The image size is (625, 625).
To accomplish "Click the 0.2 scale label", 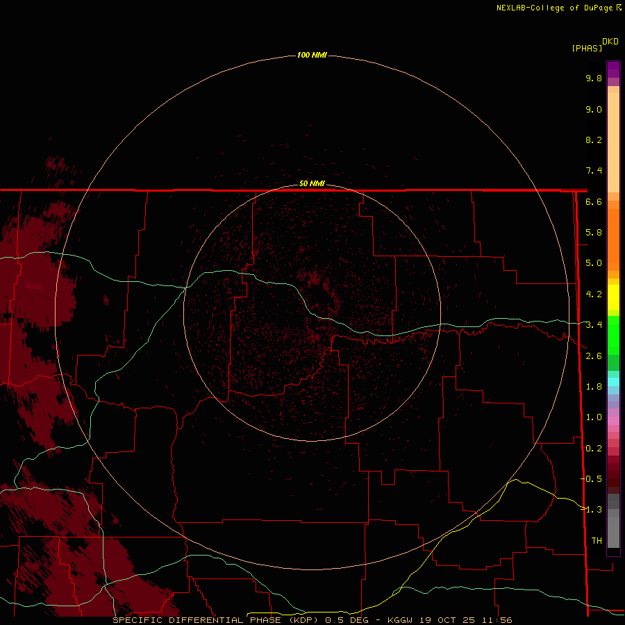I will coord(594,449).
